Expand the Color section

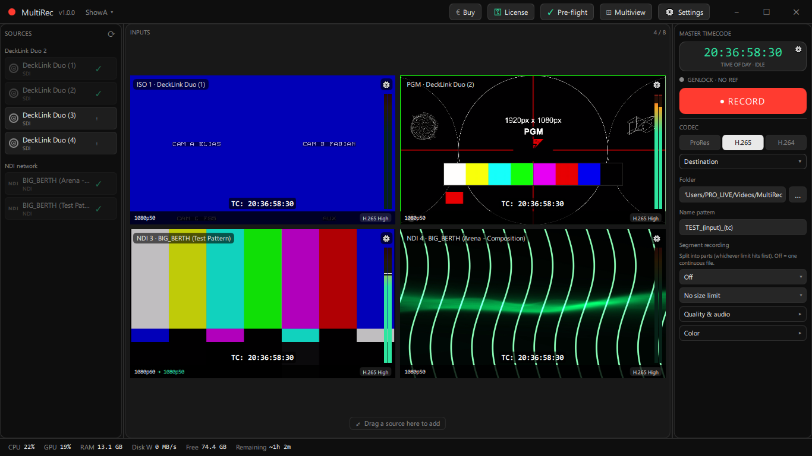coord(743,333)
